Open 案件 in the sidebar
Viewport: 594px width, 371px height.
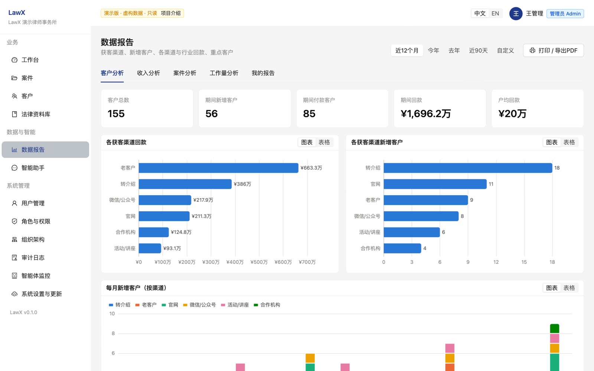click(45, 78)
